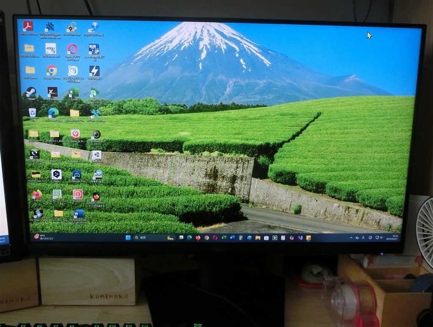
Task: Launch Firefox from its desktop icon
Action: point(37,194)
